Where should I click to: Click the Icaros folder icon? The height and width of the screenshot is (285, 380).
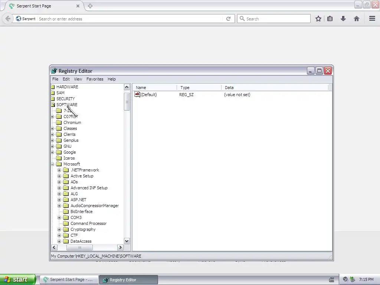(x=59, y=158)
